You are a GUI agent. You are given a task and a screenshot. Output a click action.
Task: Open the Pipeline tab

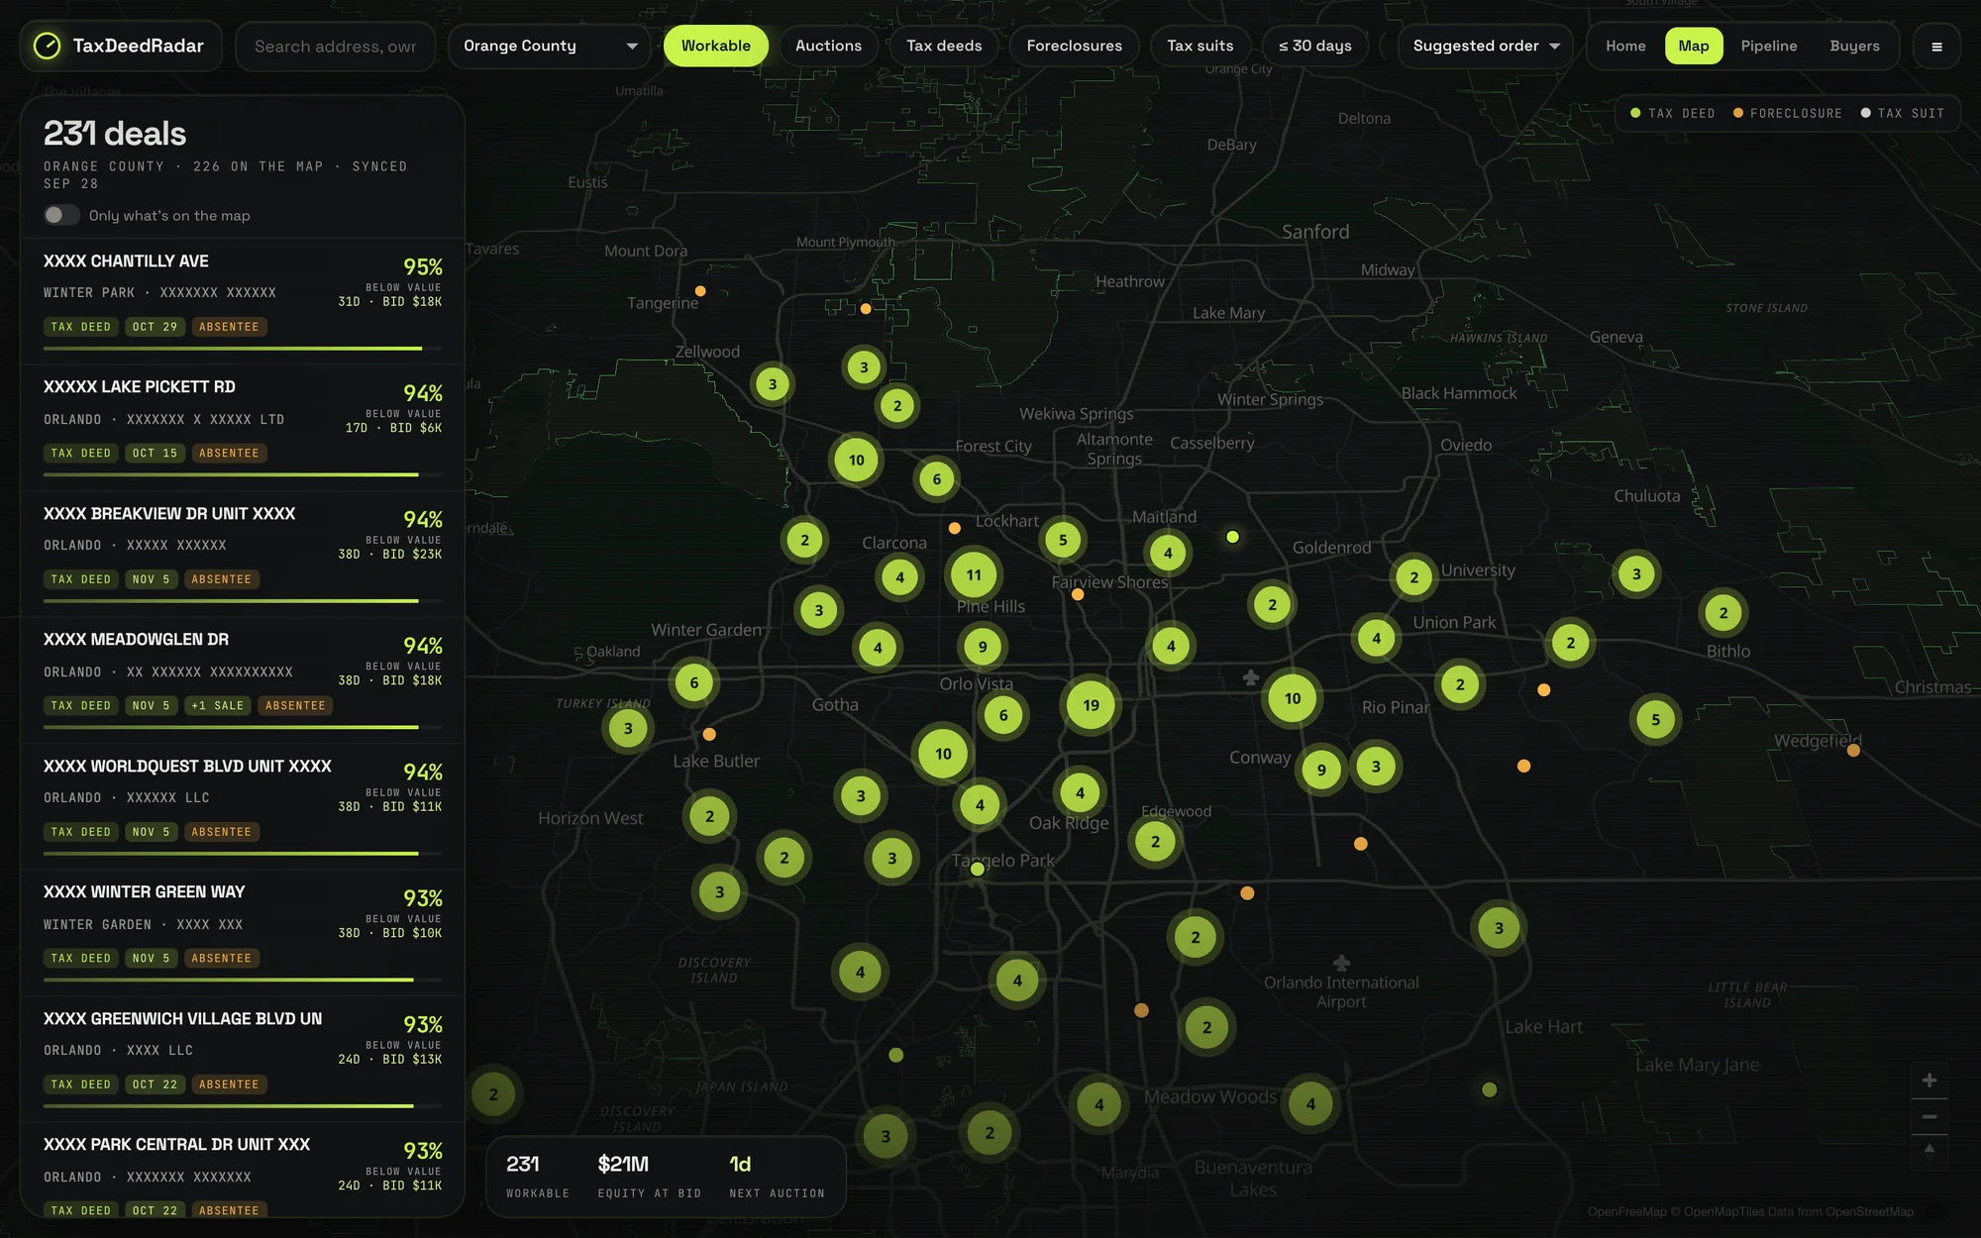[1768, 46]
